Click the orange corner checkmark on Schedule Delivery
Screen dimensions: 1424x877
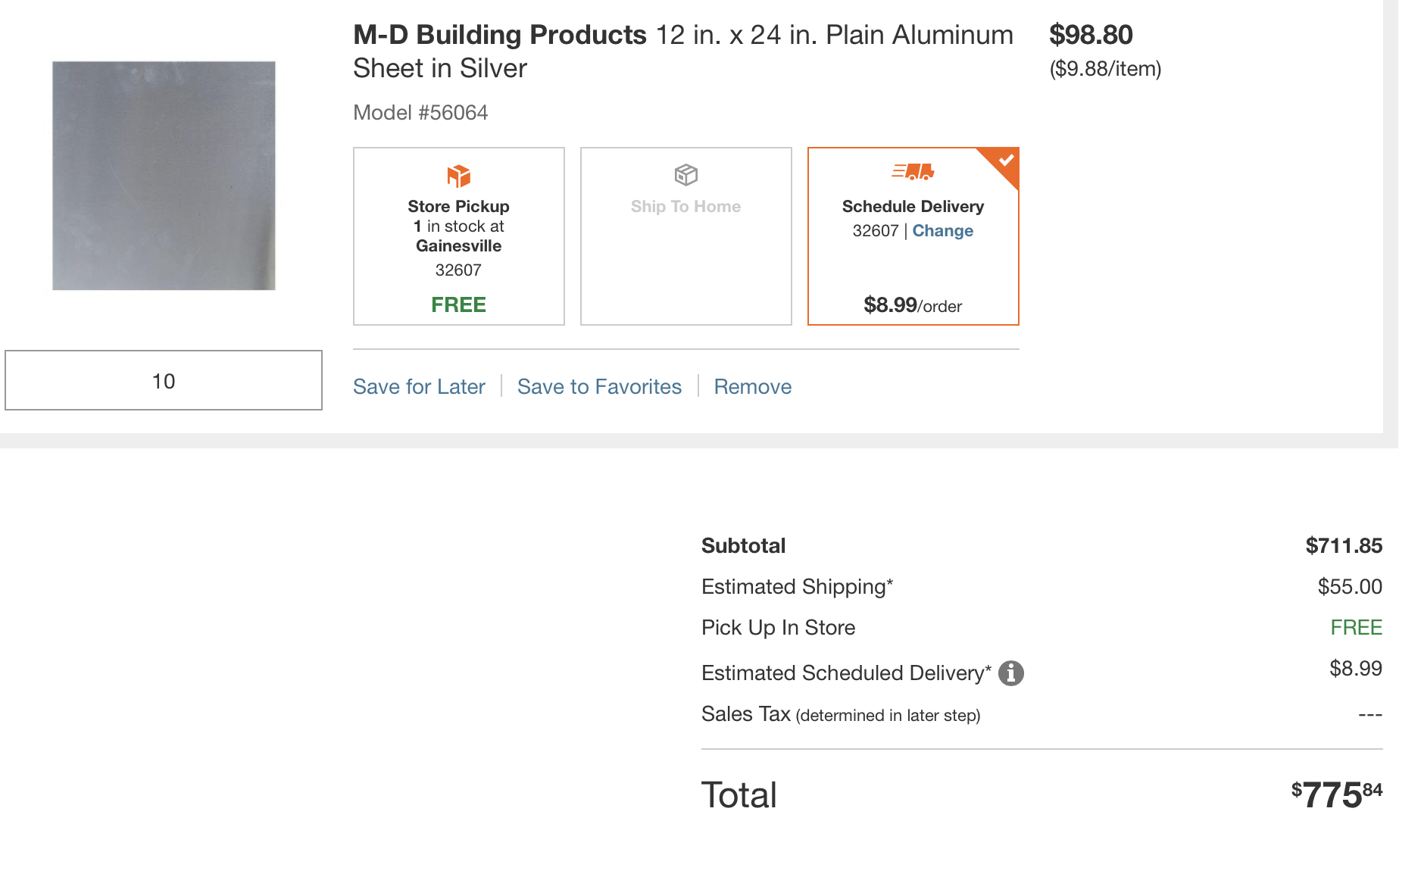tap(1006, 161)
